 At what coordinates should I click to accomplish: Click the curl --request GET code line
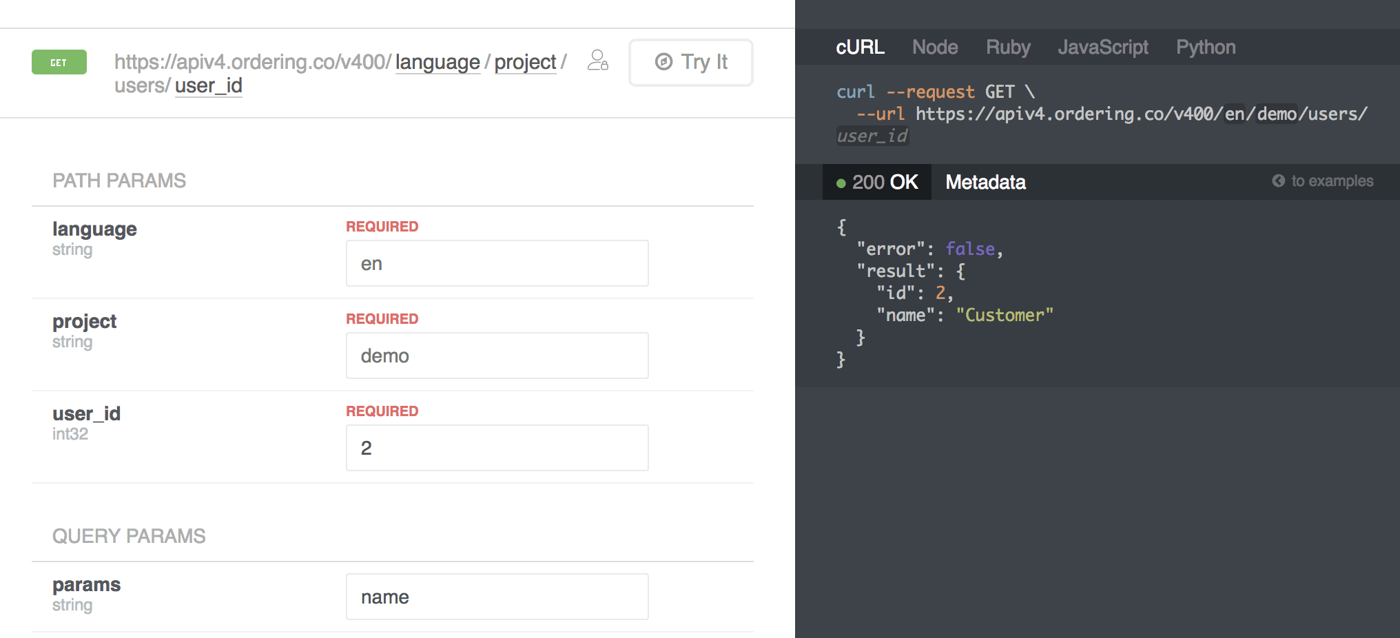[936, 92]
